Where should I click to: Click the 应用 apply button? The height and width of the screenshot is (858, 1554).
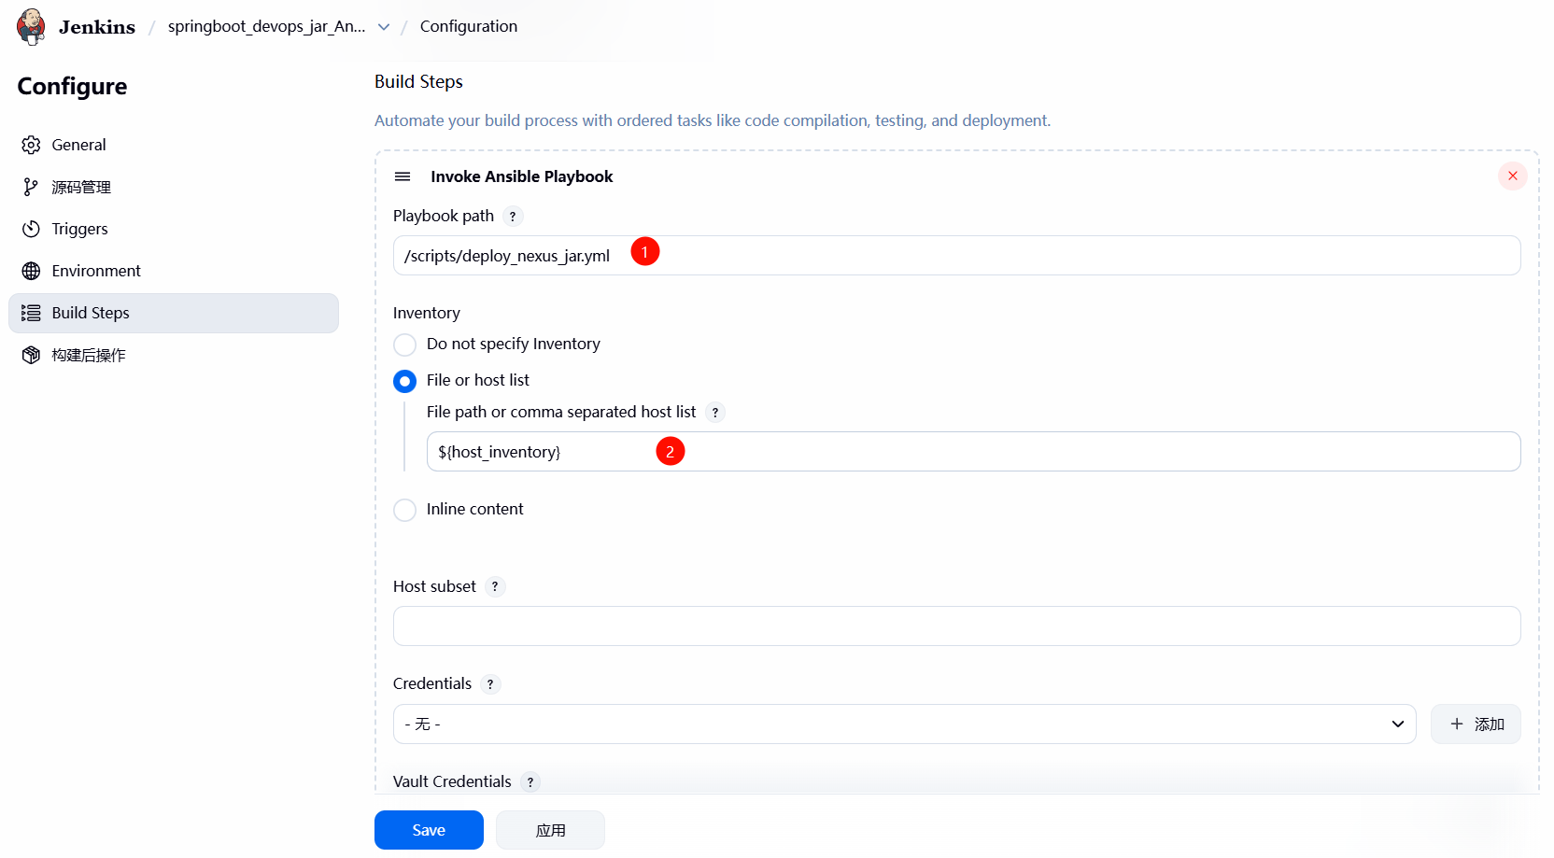(550, 830)
